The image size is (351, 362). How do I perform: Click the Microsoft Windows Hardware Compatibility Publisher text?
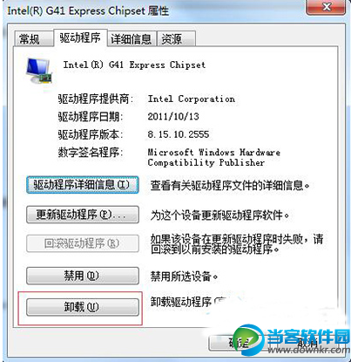214,157
